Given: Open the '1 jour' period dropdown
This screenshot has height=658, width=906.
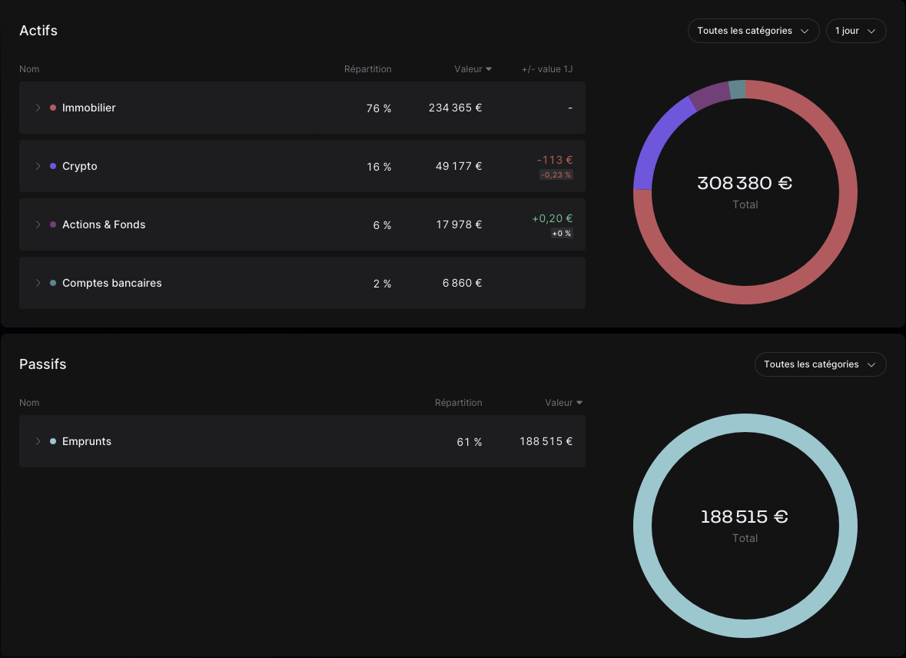Looking at the screenshot, I should coord(855,31).
